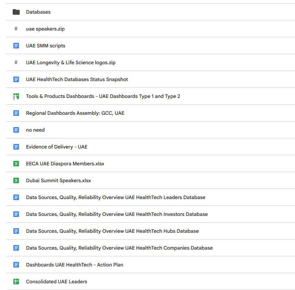Click the Docs icon for Evidence of Delivery - UAE

point(16,147)
